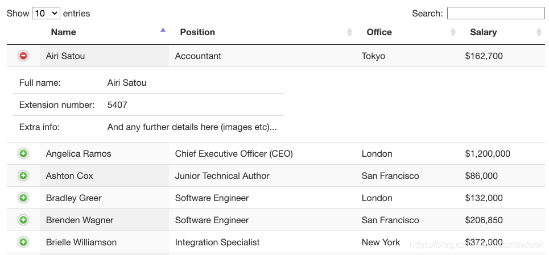
Task: Sort table by Salary column
Action: point(483,32)
